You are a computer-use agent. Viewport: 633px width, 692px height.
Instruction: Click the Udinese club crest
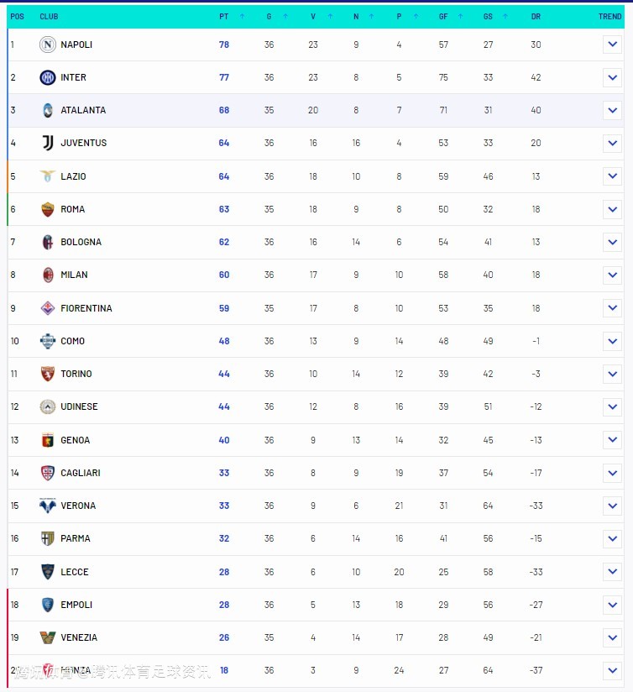[48, 406]
